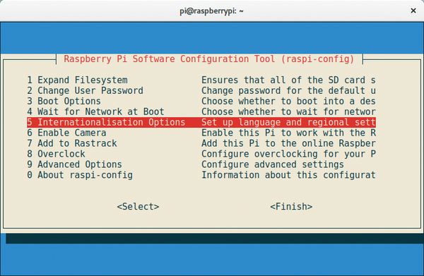This screenshot has width=424, height=276.
Task: Click the pi@raspberrypi window title bar
Action: pos(211,11)
